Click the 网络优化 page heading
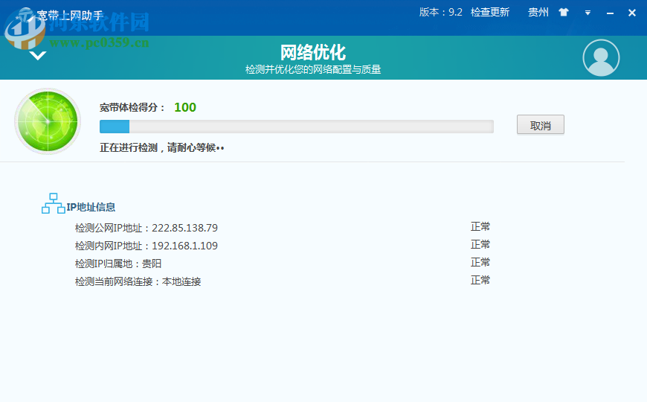 coord(313,52)
